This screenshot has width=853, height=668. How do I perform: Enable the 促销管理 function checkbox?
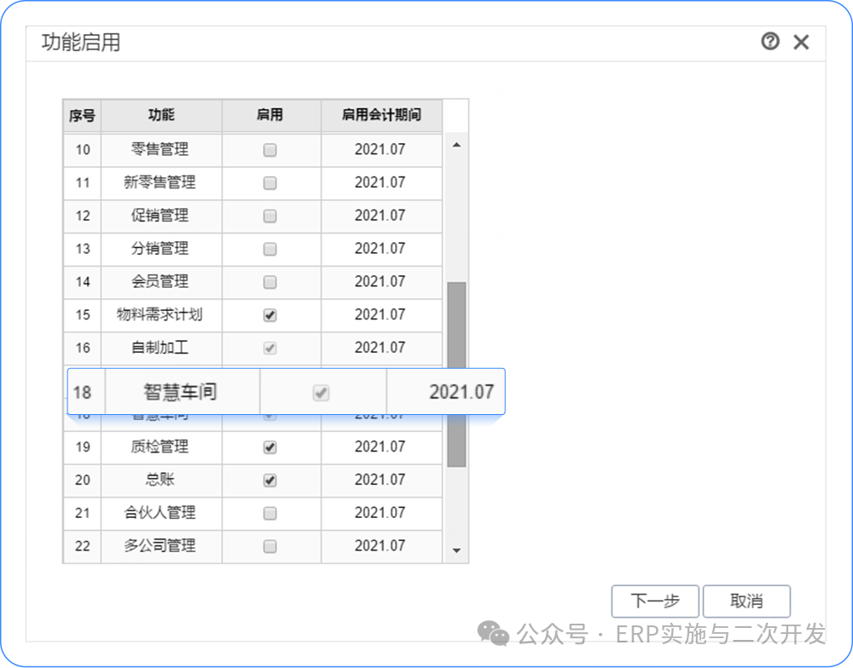point(270,216)
